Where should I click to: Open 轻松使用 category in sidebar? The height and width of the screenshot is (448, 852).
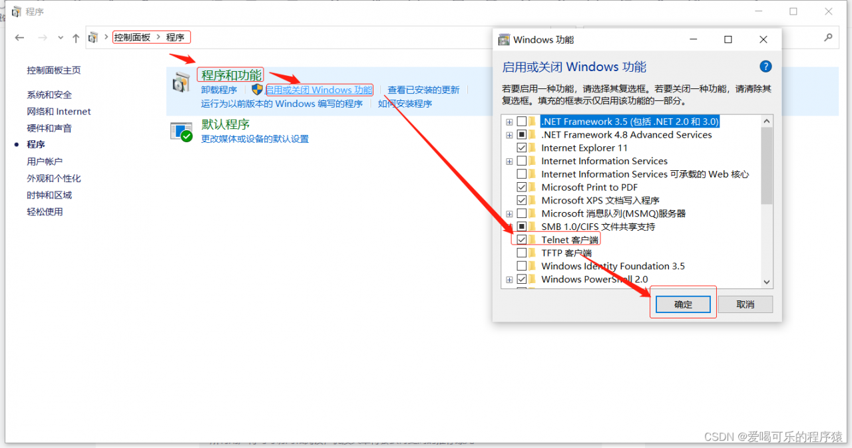[45, 212]
